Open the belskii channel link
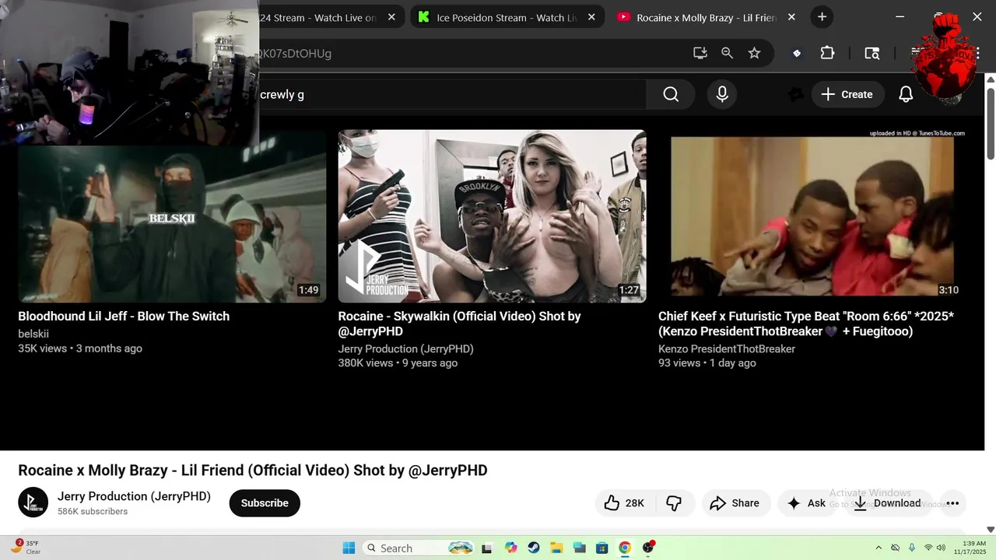The height and width of the screenshot is (560, 996). 33,334
